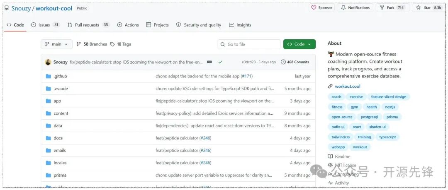Open the emails folder

click(59, 150)
